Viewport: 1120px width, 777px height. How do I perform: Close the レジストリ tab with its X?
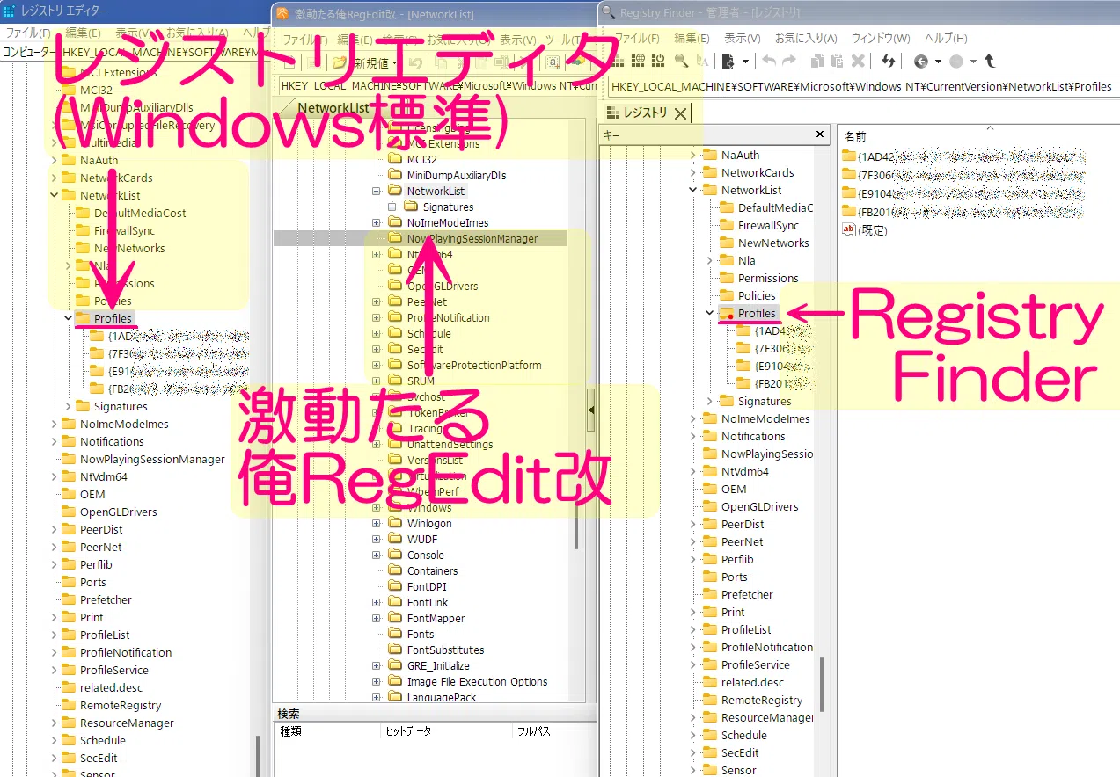pyautogui.click(x=679, y=113)
